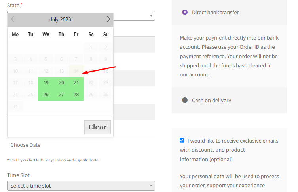Select July 20 as delivery date
The height and width of the screenshot is (192, 298).
coord(61,83)
